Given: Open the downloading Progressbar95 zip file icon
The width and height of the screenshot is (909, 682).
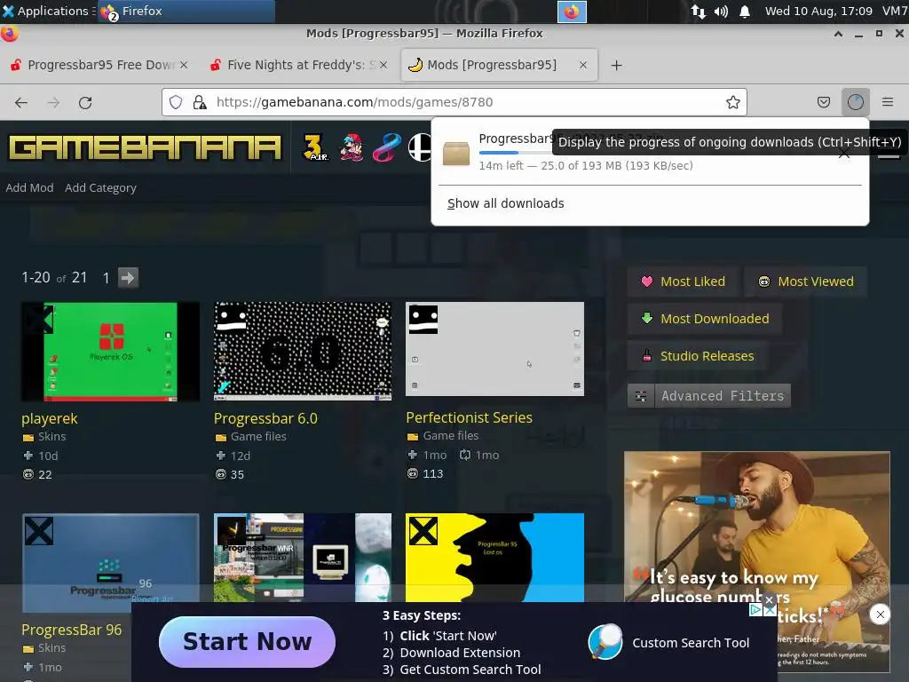Looking at the screenshot, I should point(456,154).
